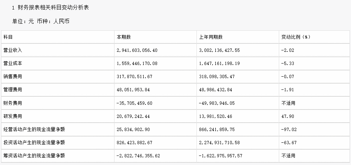Click 管理费用 current value 48,051,953.84
The width and height of the screenshot is (351, 165).
point(134,90)
